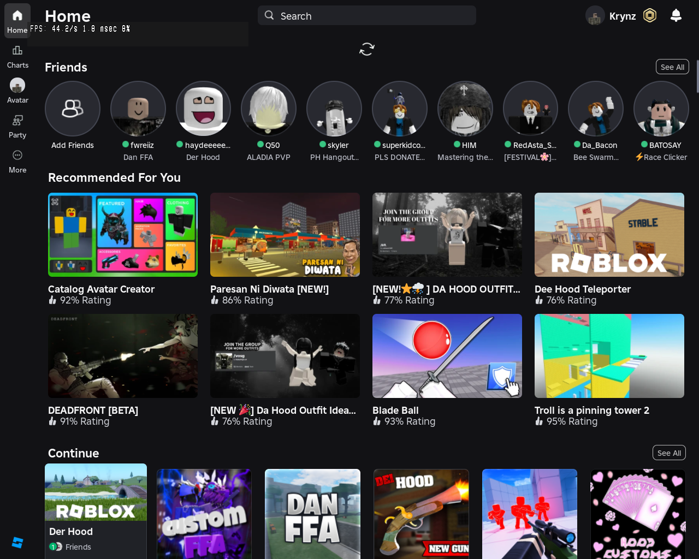Viewport: 699px width, 559px height.
Task: Click the Paresan Ni Diwata [NEW!] title
Action: tap(269, 289)
